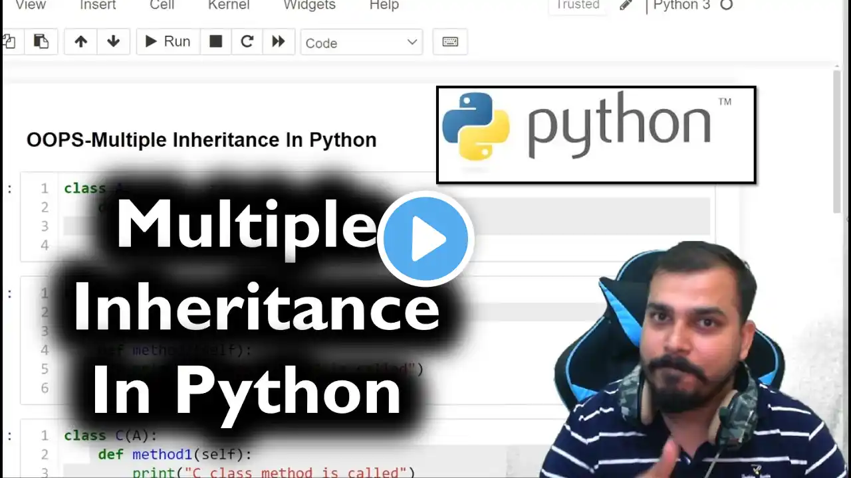
Task: Click the video play button overlay
Action: (425, 238)
